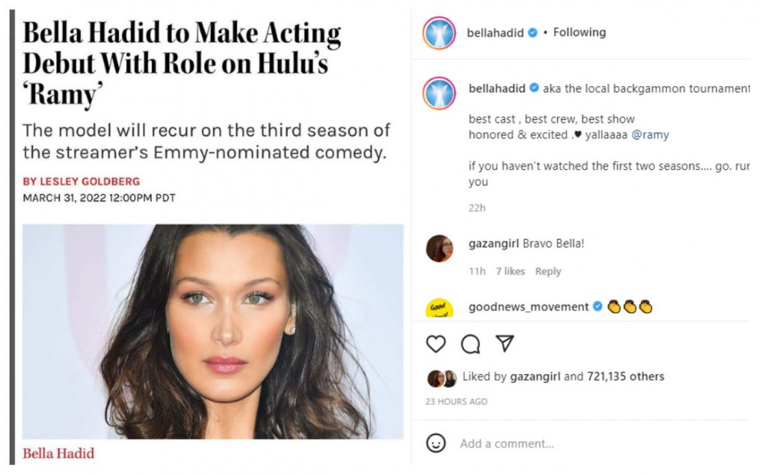Open emoji picker smiley icon
The height and width of the screenshot is (475, 760).
point(435,443)
